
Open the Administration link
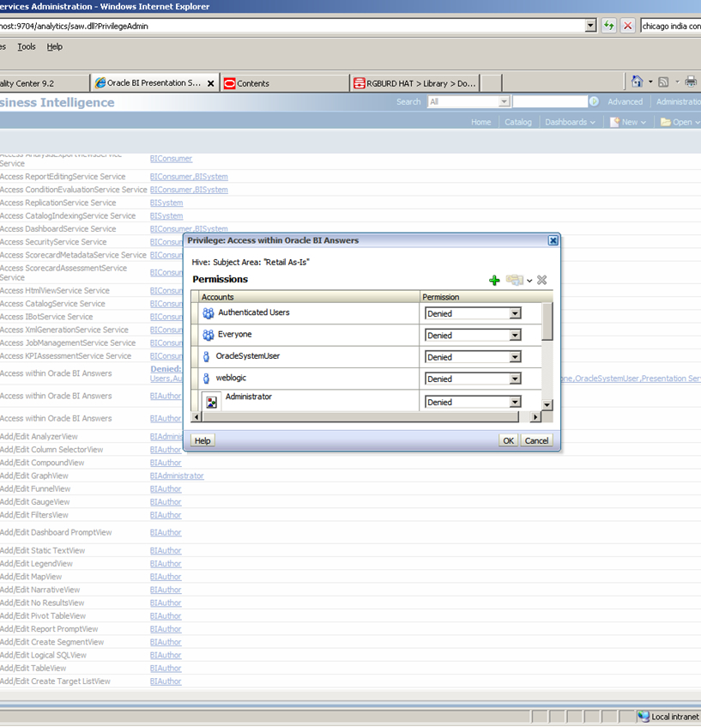[x=679, y=101]
